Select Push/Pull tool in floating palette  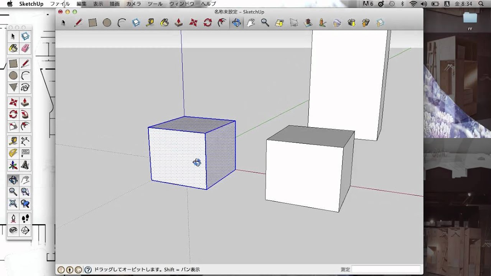(25, 102)
